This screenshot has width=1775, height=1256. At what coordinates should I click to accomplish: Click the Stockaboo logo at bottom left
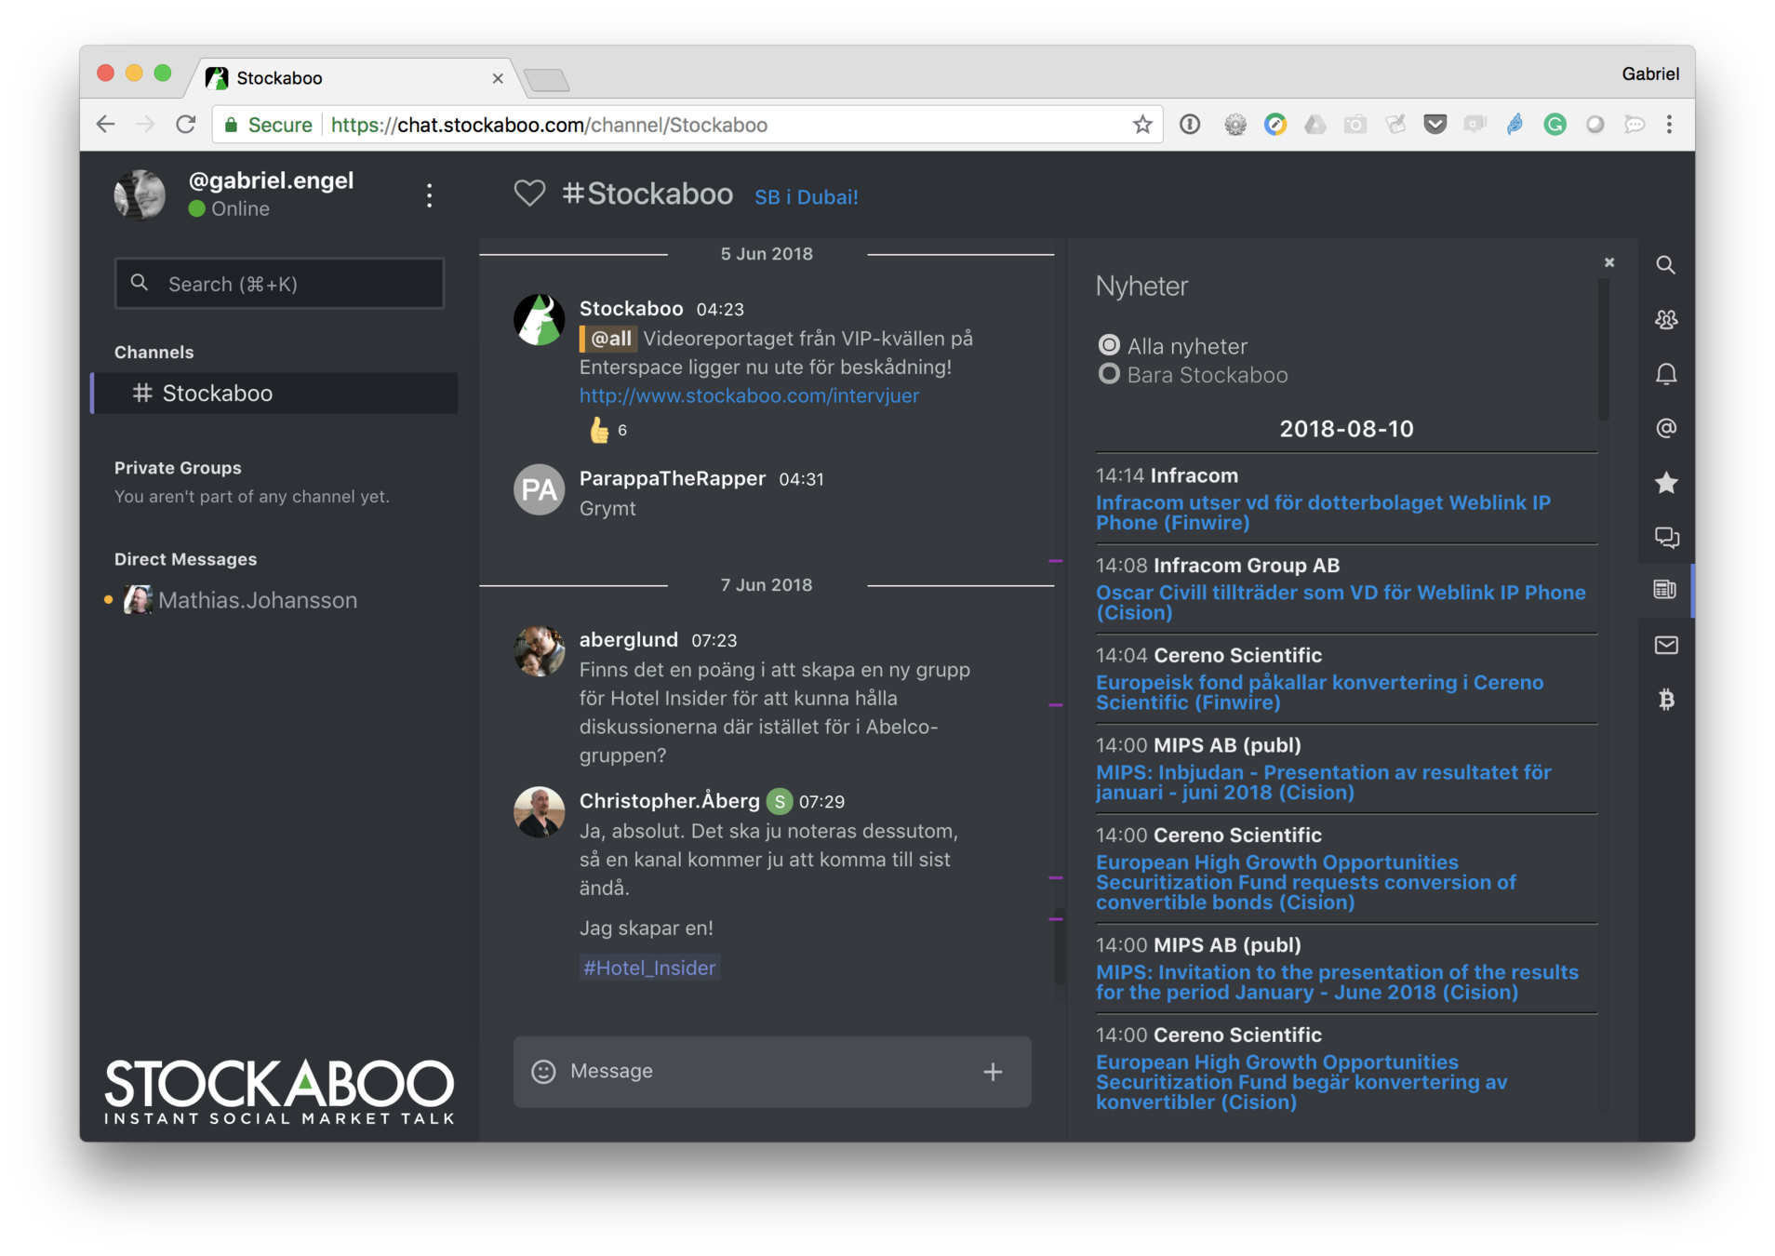pos(279,1090)
